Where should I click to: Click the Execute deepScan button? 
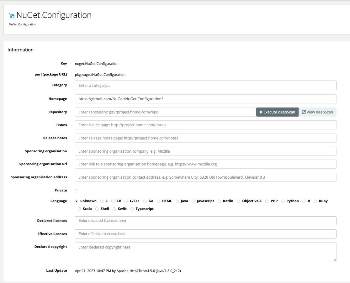click(x=277, y=112)
